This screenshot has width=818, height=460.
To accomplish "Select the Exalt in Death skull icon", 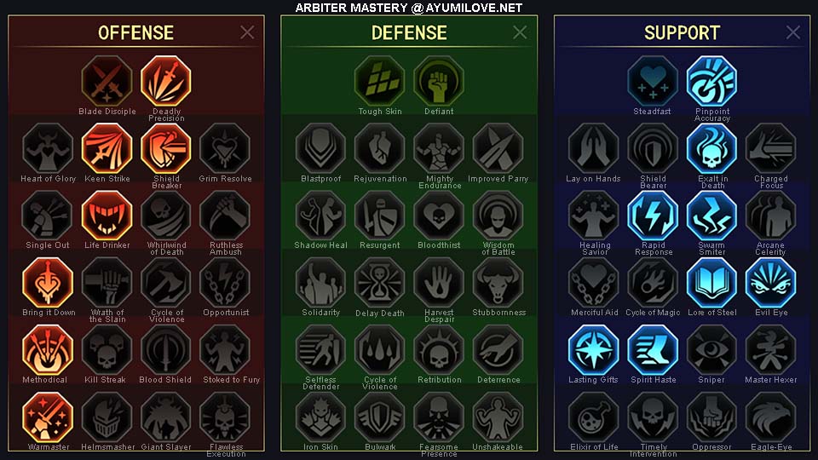I will (711, 148).
